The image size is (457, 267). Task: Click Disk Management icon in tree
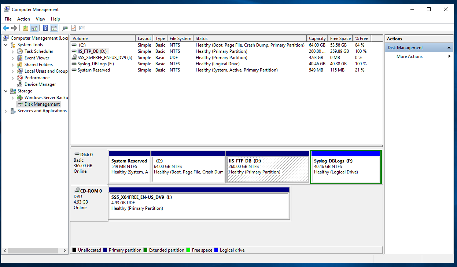coord(20,104)
